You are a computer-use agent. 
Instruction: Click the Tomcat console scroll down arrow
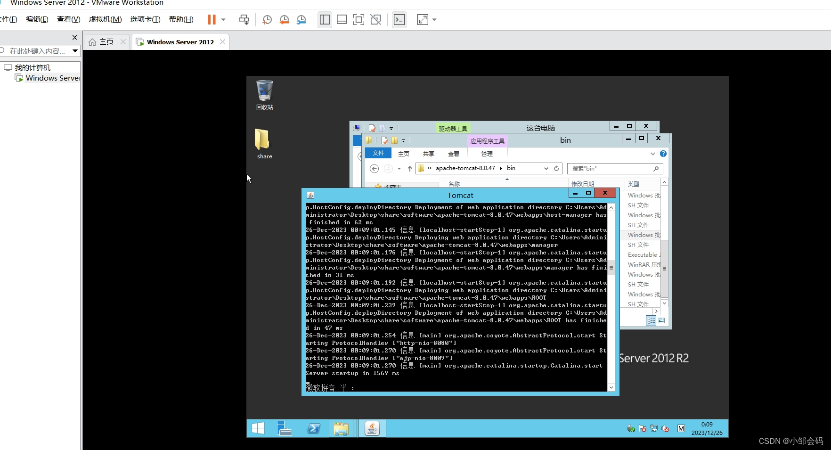[x=611, y=387]
